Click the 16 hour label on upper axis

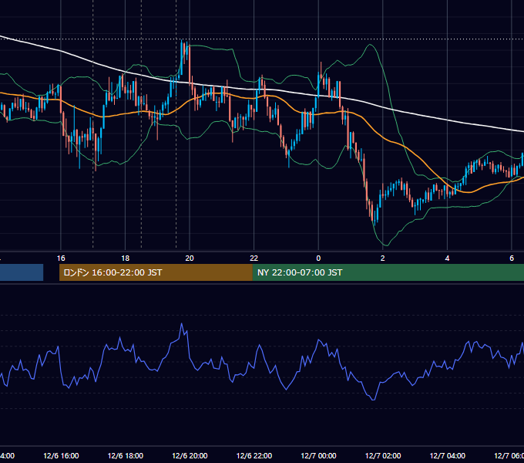pos(61,259)
